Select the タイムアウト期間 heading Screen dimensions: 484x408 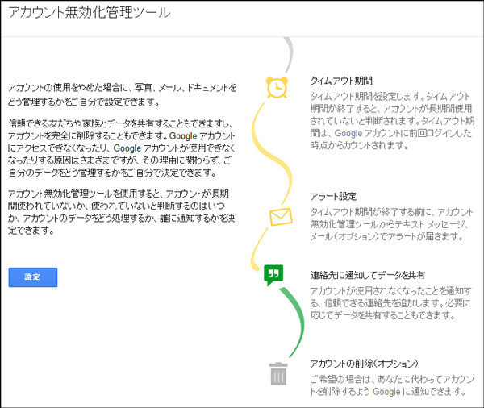(x=341, y=81)
